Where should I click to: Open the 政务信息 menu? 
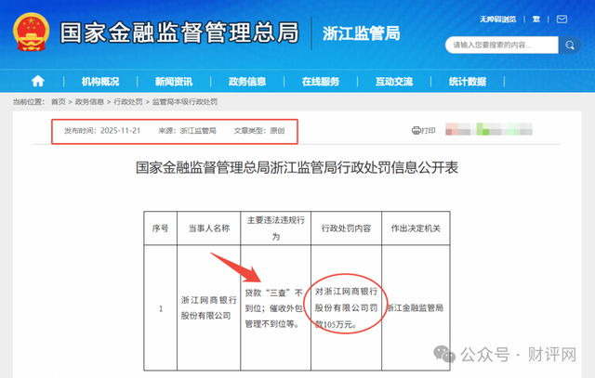point(247,82)
